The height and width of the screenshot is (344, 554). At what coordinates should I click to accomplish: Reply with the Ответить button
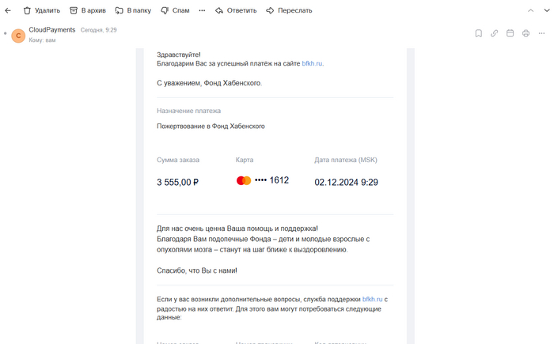236,11
